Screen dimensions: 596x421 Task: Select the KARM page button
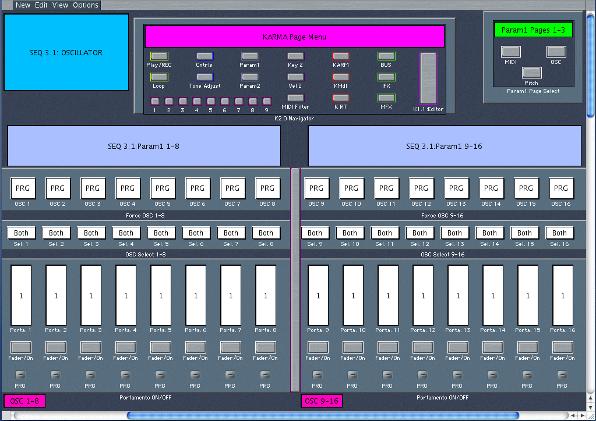[x=341, y=56]
